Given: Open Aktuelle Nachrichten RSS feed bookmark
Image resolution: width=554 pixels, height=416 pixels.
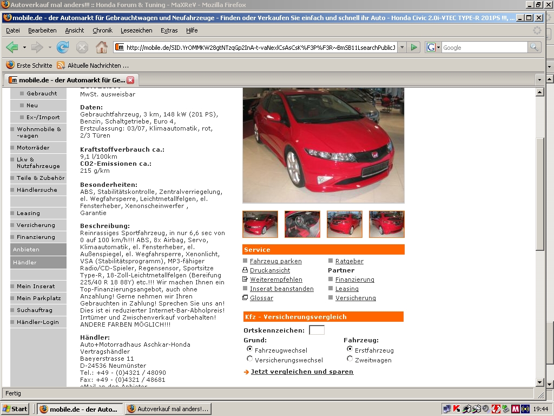Looking at the screenshot, I should [93, 66].
